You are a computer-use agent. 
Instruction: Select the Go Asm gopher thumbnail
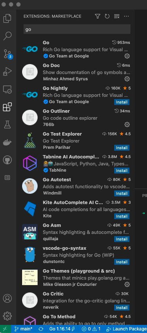point(30,232)
